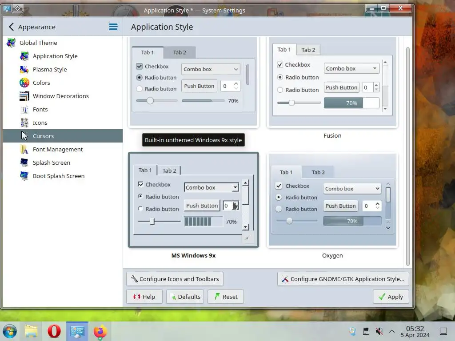
Task: Open the file manager from taskbar
Action: pos(32,331)
